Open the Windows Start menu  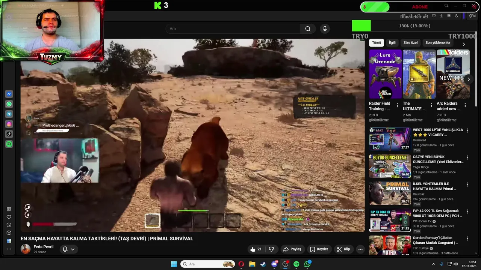[x=174, y=264]
